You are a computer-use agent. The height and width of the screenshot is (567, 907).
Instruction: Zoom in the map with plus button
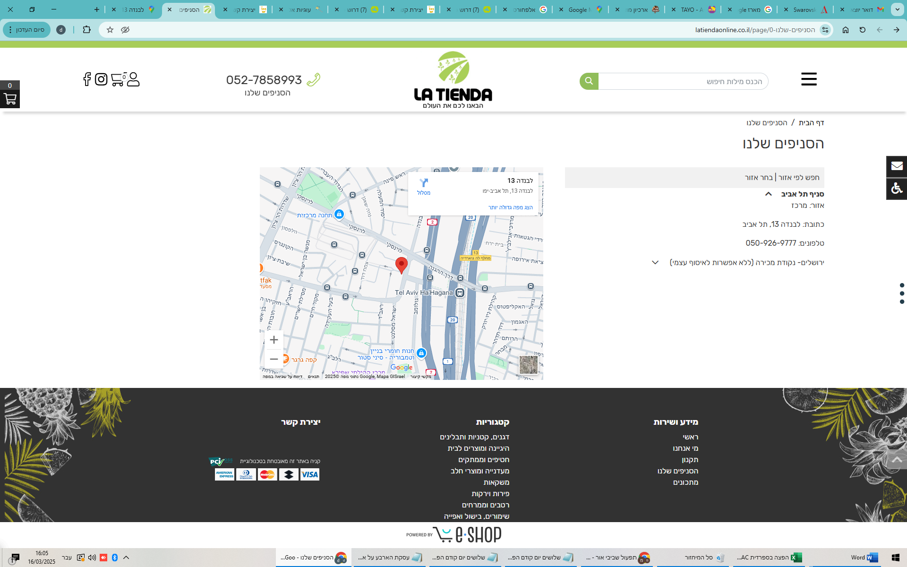coord(274,340)
